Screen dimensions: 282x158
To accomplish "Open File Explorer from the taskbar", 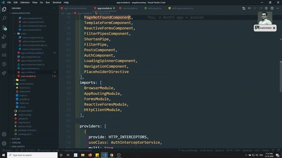I will 83,155.
